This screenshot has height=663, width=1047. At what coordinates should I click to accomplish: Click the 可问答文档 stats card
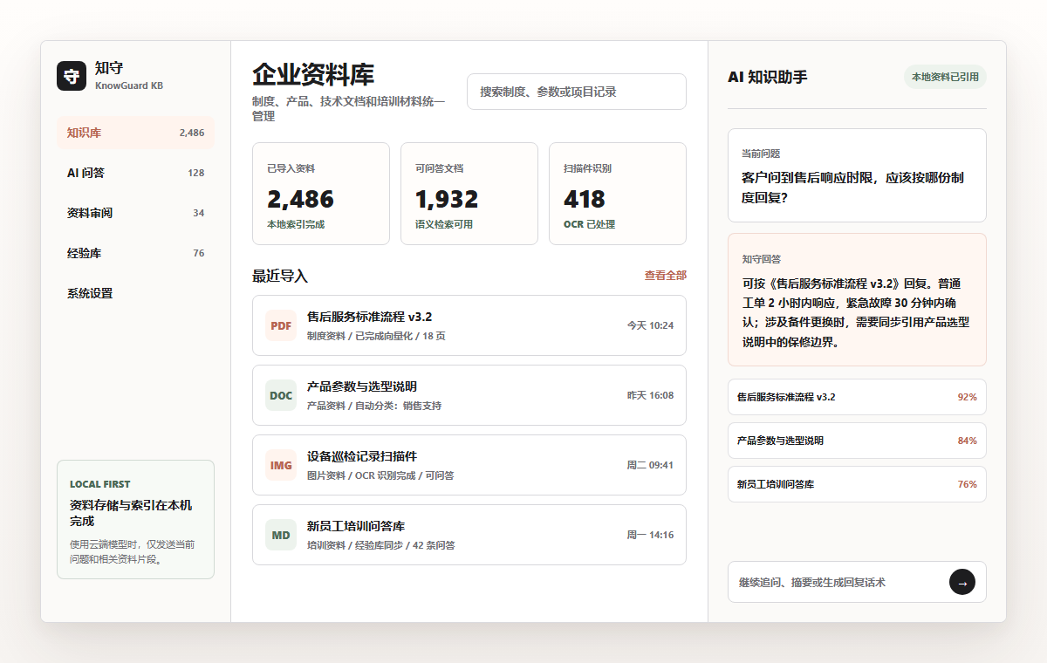[x=469, y=194]
